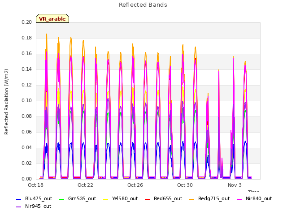Click the 0.10 y-axis tick label

coord(27,100)
